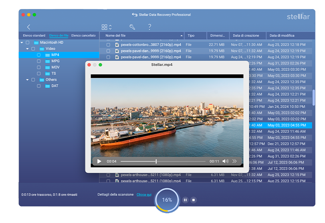The width and height of the screenshot is (325, 223).
Task: Switch to Elenco standard tab
Action: [x=34, y=36]
